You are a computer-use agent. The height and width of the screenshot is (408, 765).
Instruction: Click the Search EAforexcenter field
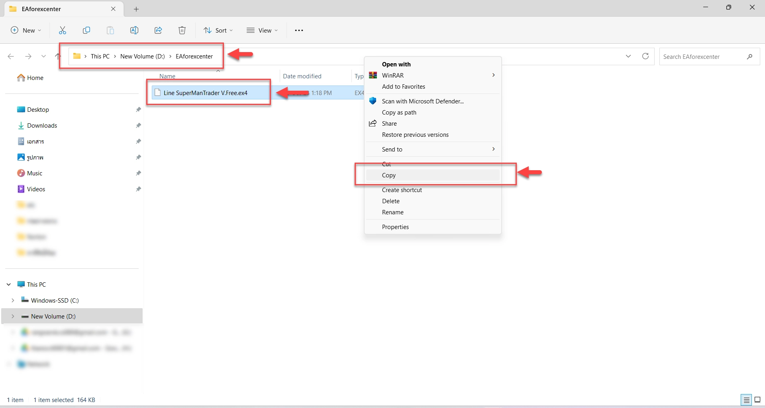[x=703, y=56]
